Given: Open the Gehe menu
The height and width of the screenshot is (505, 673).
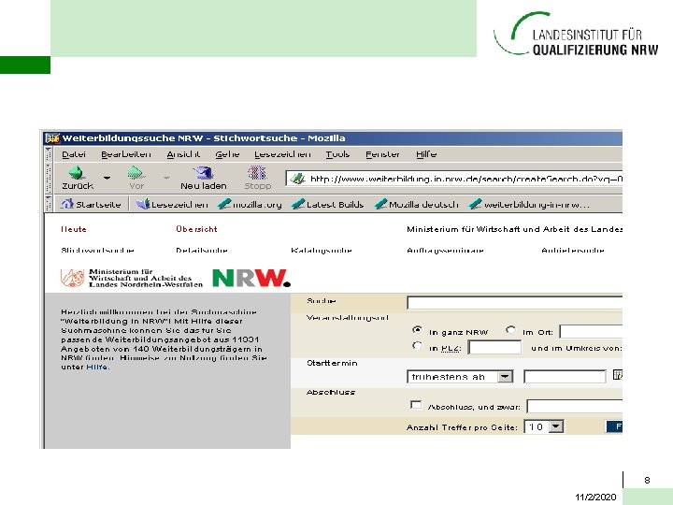Looking at the screenshot, I should click(x=227, y=154).
